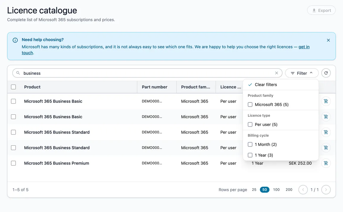The height and width of the screenshot is (212, 343).
Task: Click the info icon in the banner
Action: (15, 40)
